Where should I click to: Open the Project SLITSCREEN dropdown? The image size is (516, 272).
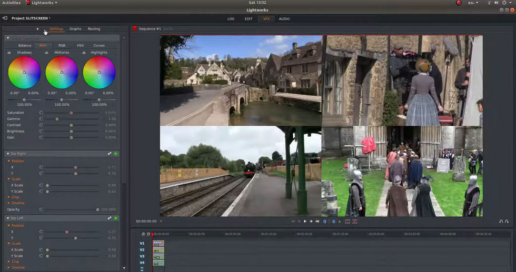pyautogui.click(x=31, y=18)
